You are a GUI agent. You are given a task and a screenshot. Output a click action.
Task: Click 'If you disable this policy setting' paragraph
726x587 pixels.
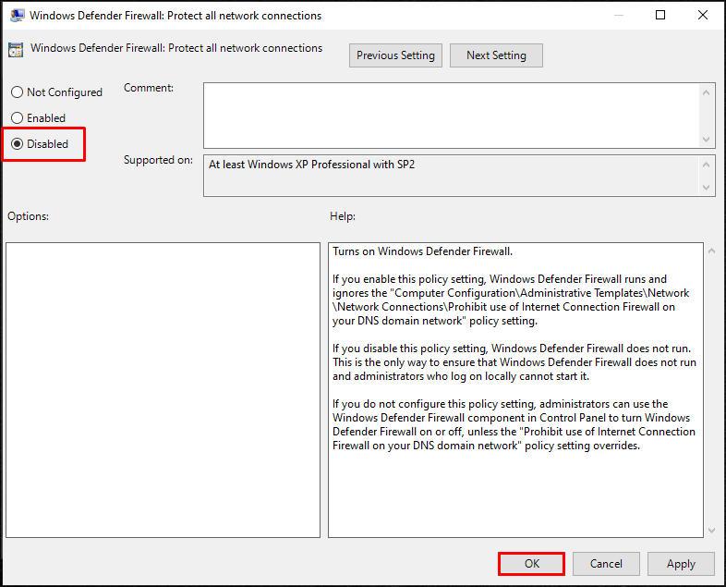point(514,362)
